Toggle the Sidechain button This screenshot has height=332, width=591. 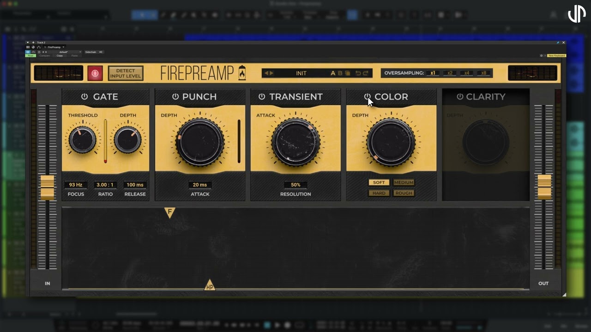tap(90, 52)
